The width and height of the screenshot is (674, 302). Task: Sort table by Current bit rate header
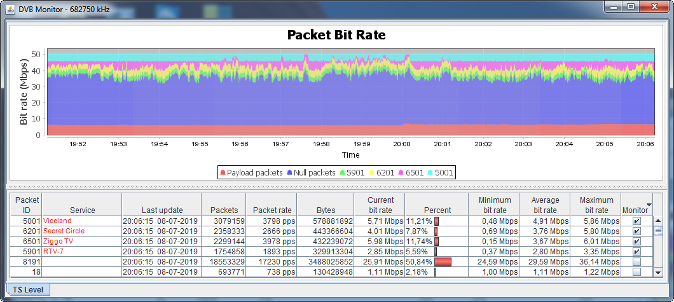pos(380,205)
